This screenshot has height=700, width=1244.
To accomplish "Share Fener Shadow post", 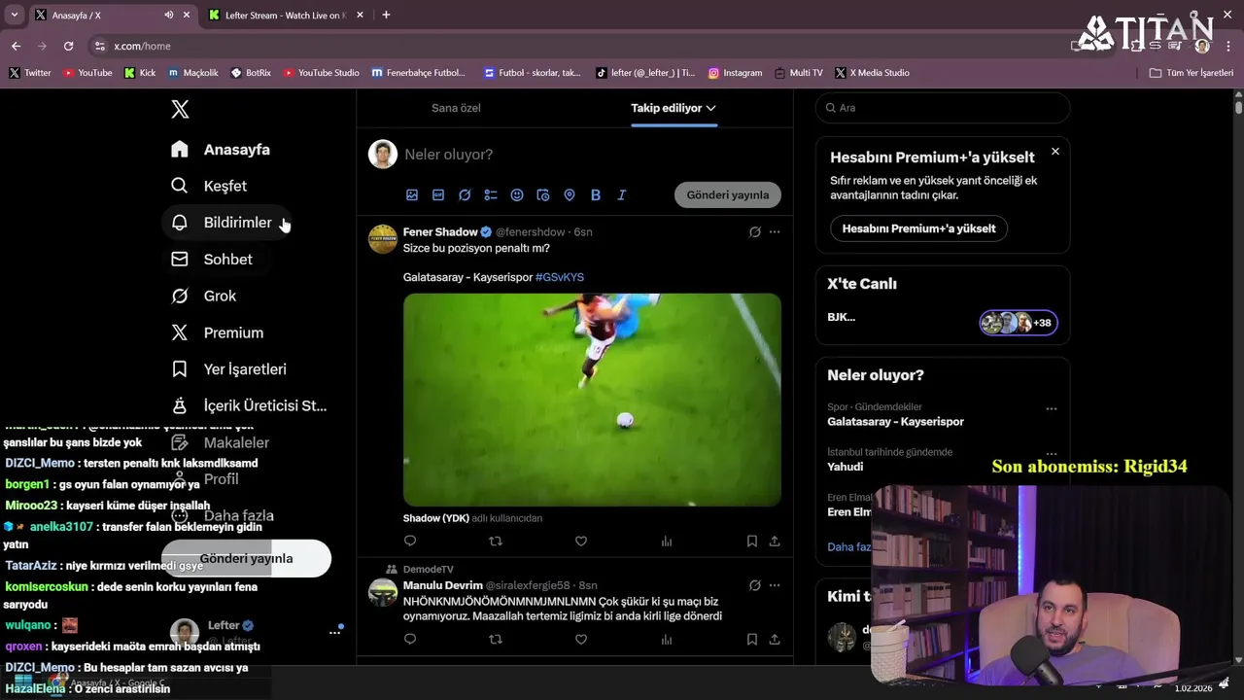I will [x=775, y=542].
